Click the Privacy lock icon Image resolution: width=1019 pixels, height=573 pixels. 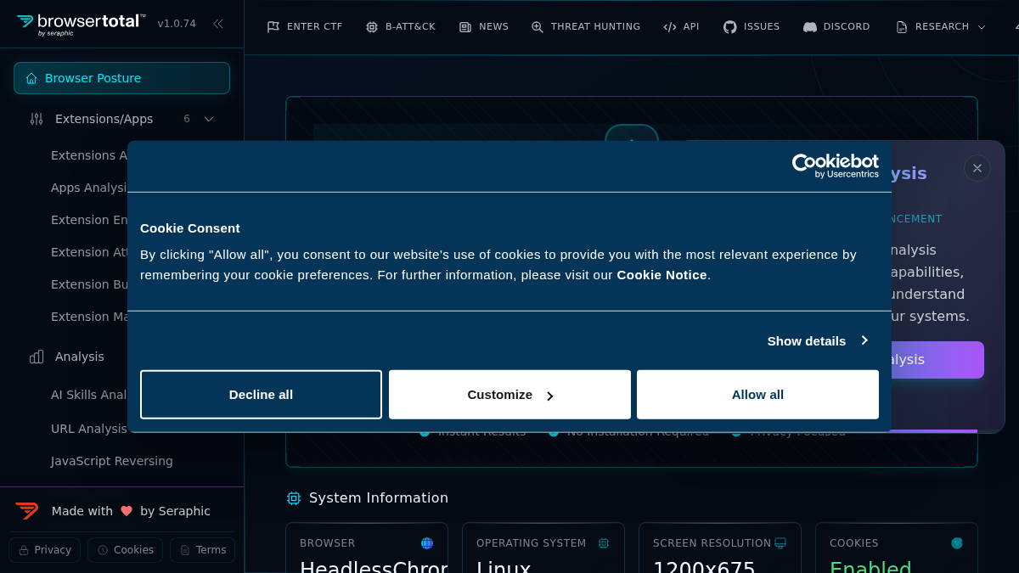click(24, 550)
